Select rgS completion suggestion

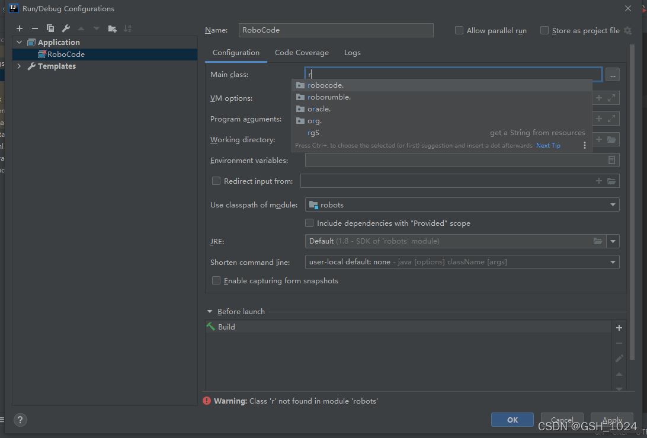(x=442, y=133)
